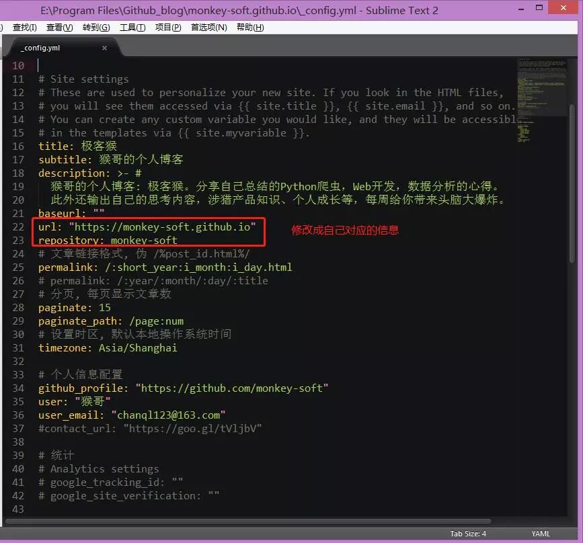This screenshot has width=583, height=543.
Task: Click the # 设置时区 comment line
Action: (135, 335)
